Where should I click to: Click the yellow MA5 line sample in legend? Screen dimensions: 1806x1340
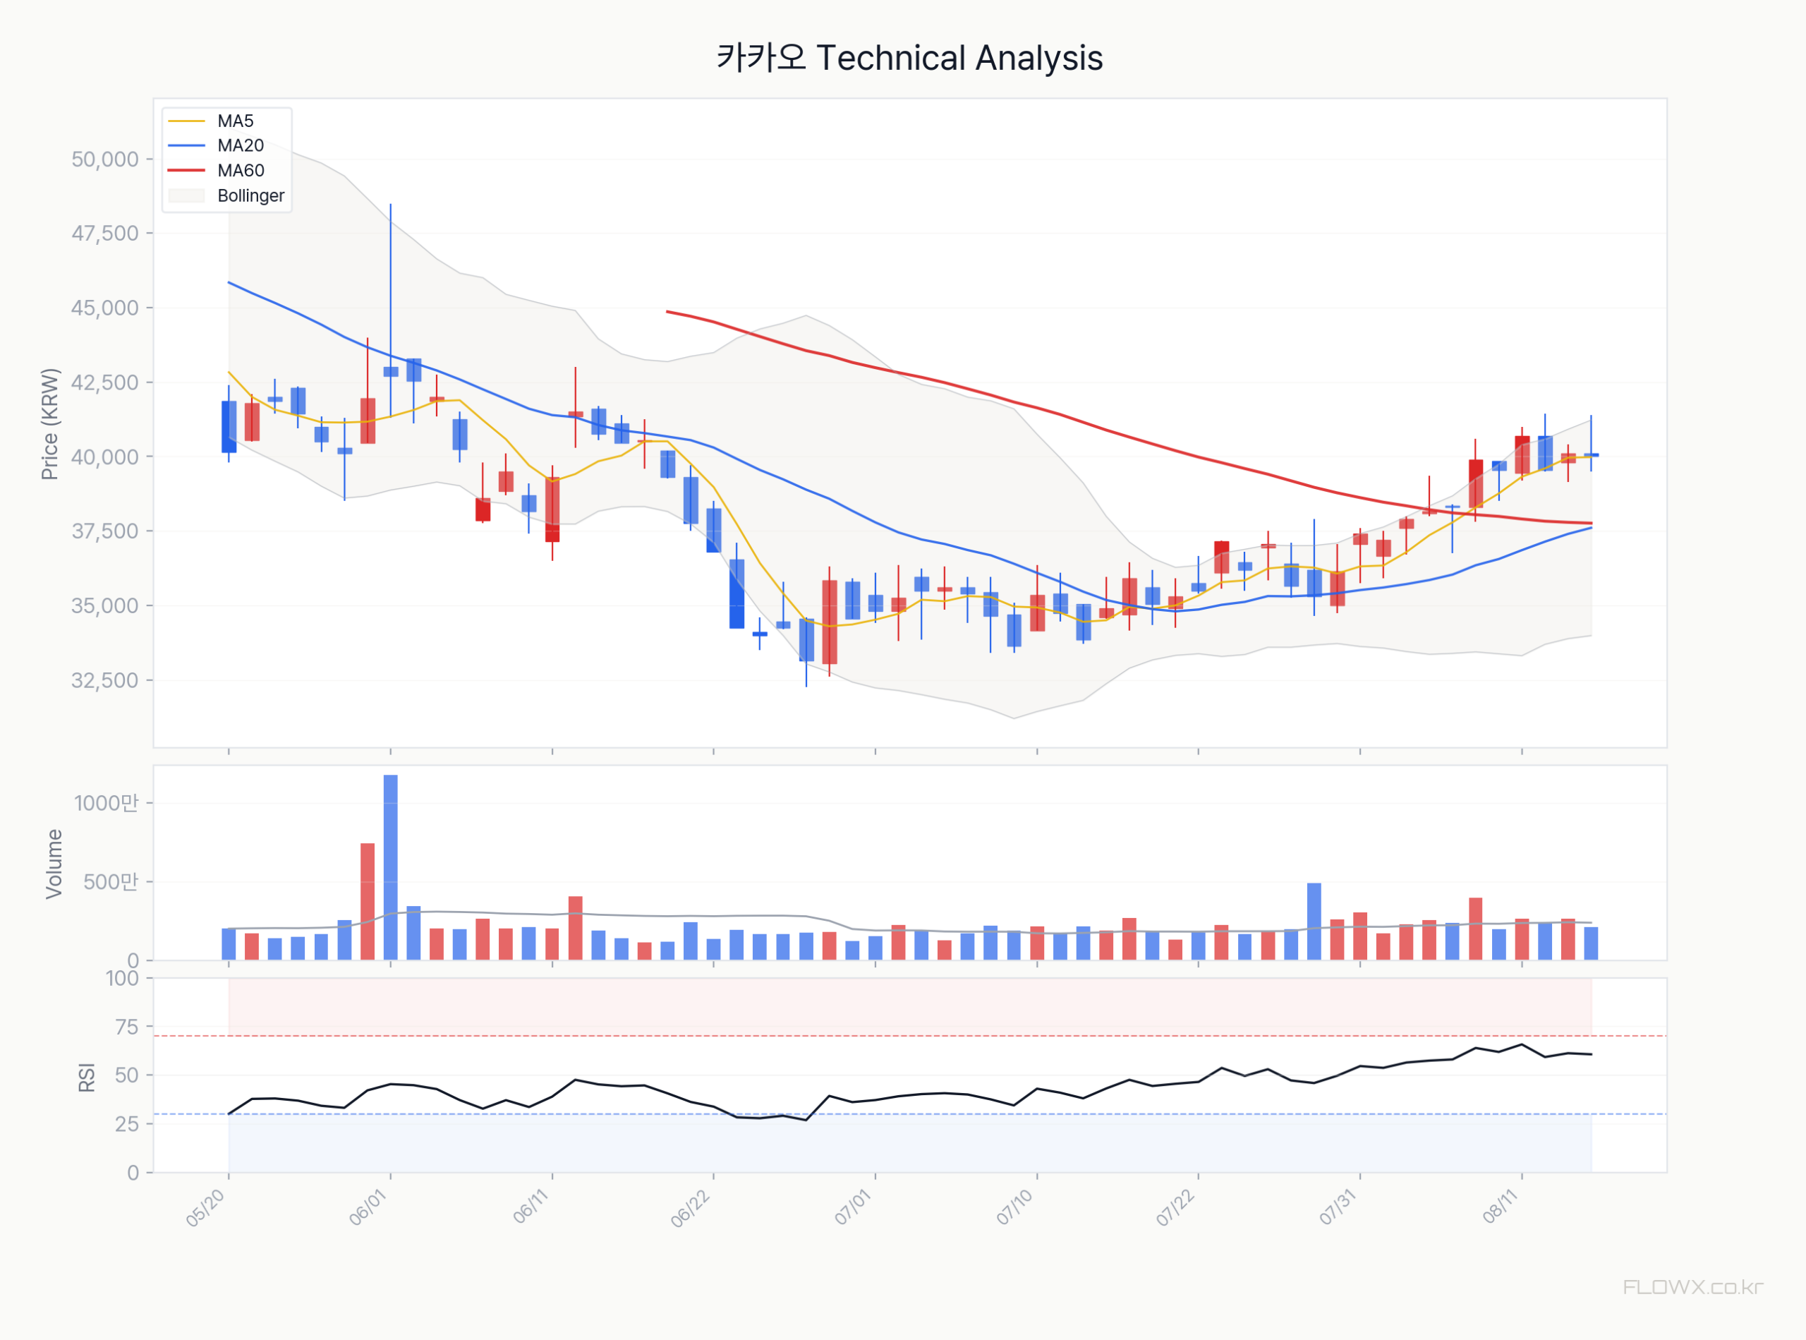coord(186,121)
